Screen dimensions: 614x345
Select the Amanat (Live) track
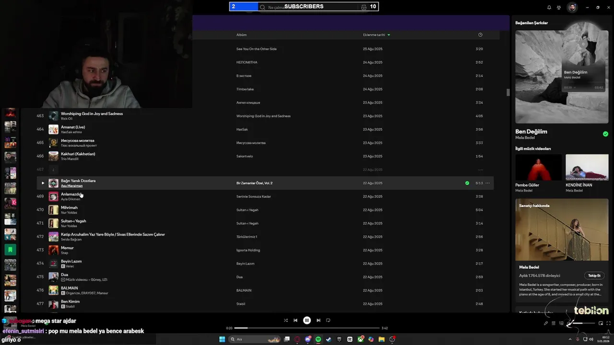[x=73, y=127]
